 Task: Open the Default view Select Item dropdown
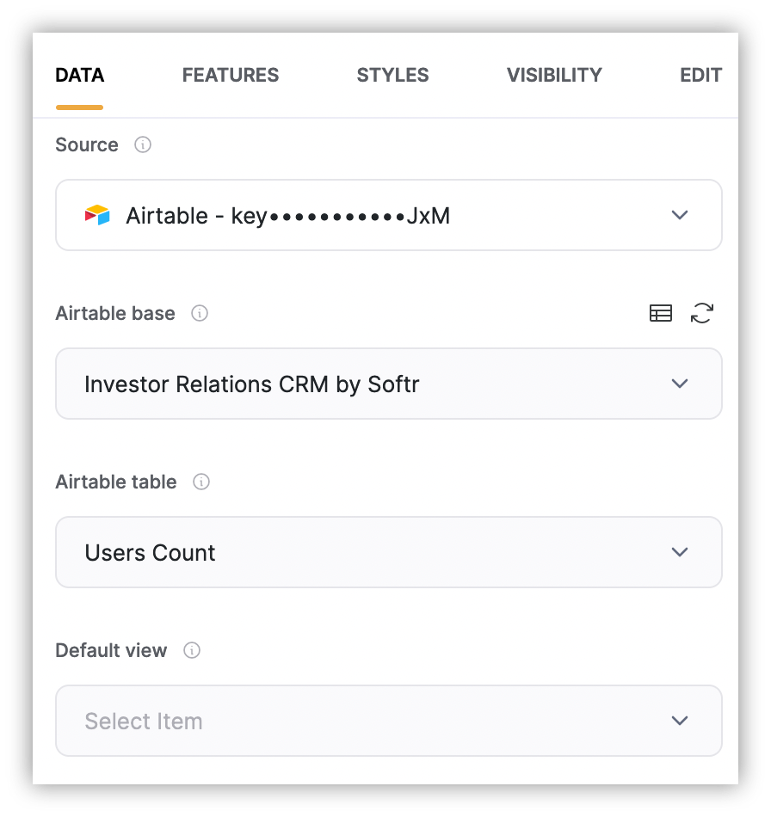(x=389, y=721)
